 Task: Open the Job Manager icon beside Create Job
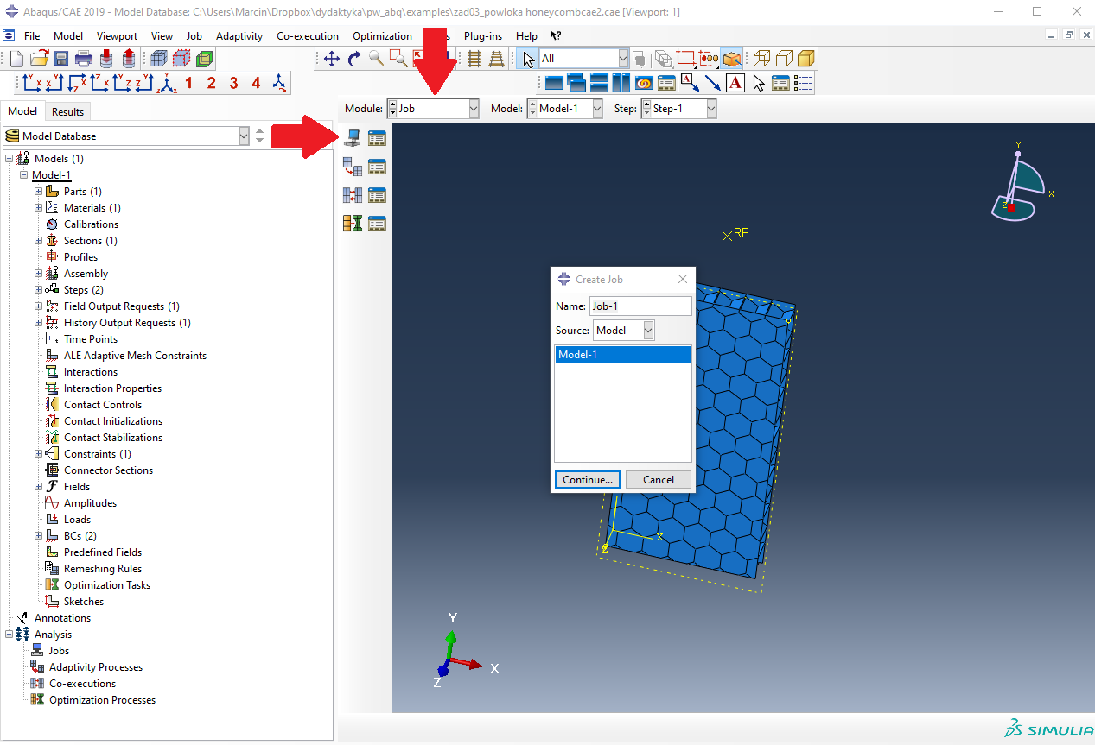(x=377, y=137)
